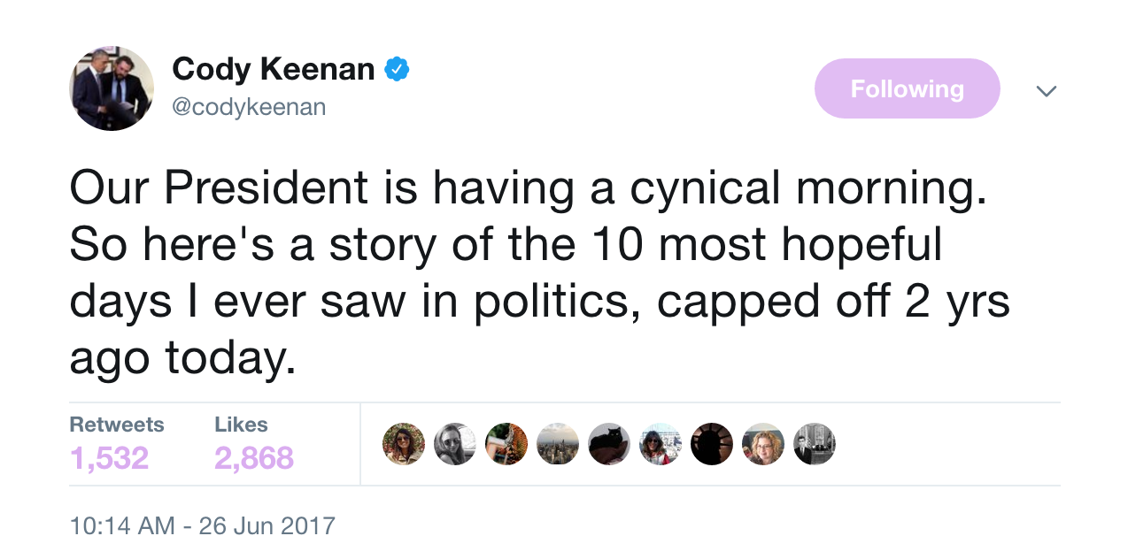Click the 10:14 AM - 26 Jun 2017 timestamp
The height and width of the screenshot is (559, 1128).
point(202,525)
